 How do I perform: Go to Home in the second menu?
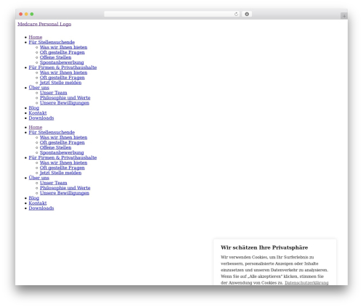(36, 127)
